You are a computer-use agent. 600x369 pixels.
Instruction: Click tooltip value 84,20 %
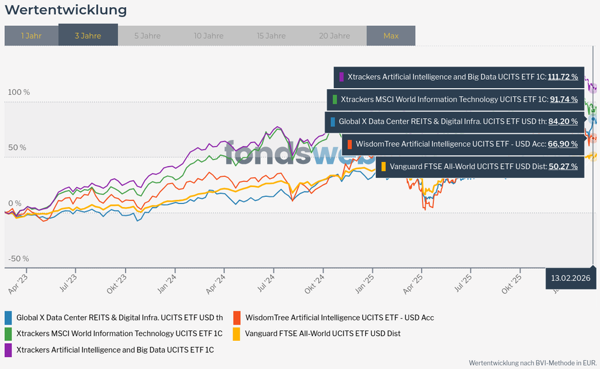(563, 122)
